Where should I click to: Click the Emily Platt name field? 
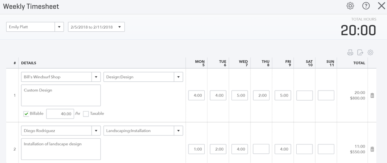click(x=31, y=27)
